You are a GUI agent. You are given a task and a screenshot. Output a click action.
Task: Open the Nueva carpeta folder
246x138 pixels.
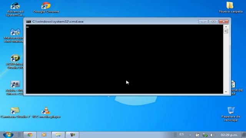(231, 8)
